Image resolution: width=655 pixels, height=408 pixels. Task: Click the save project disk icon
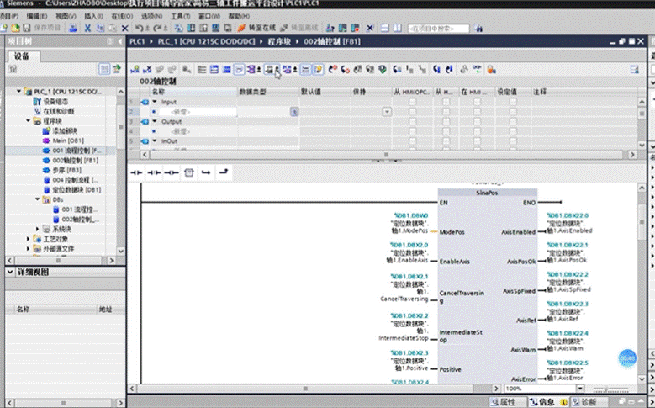click(26, 28)
